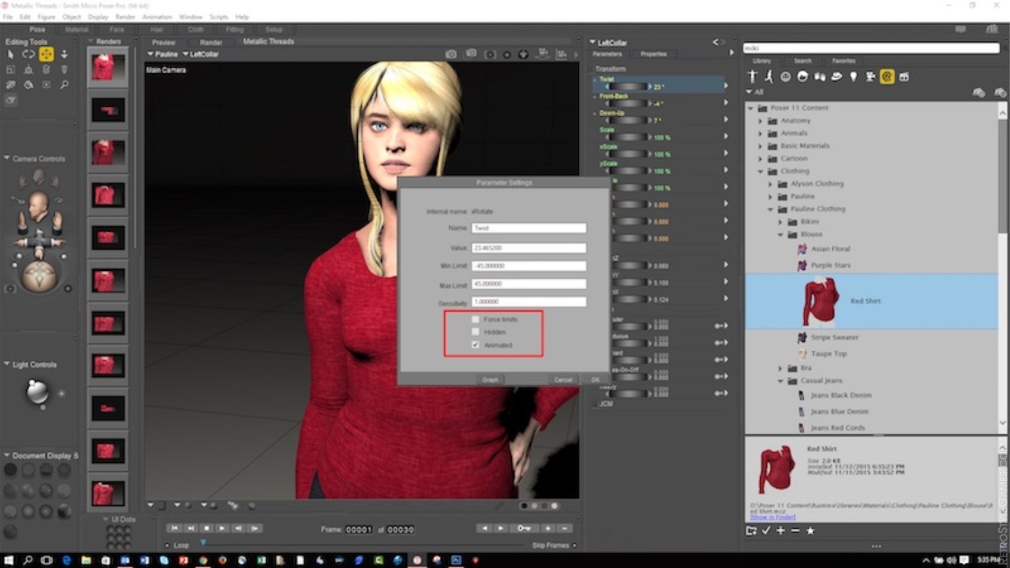Select the Materials library category icon

click(887, 76)
